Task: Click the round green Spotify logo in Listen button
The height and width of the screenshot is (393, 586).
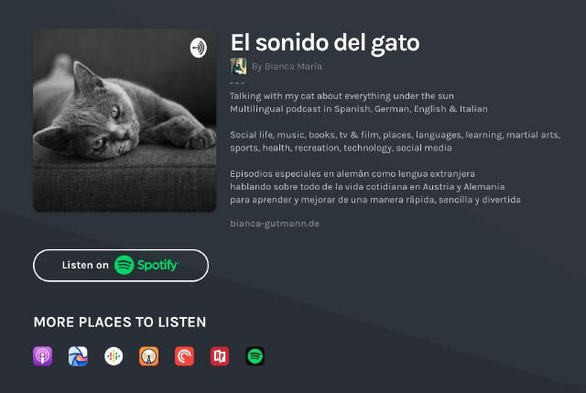Action: [125, 265]
